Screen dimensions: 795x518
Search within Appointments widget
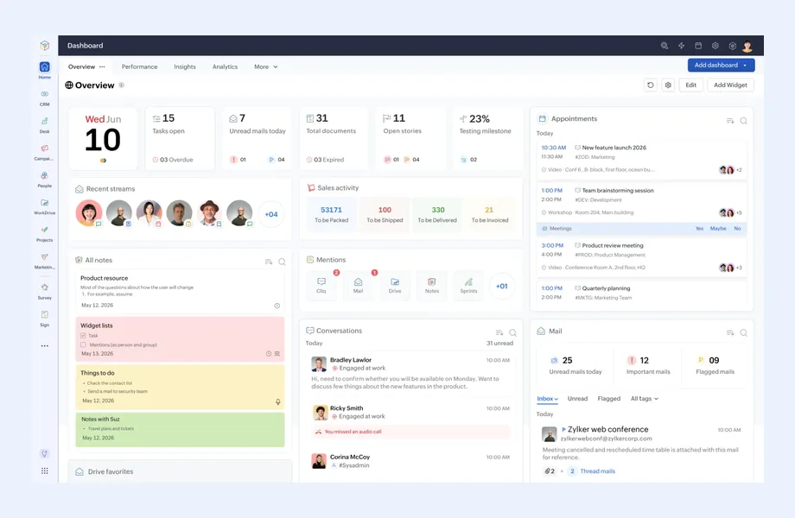tap(743, 121)
